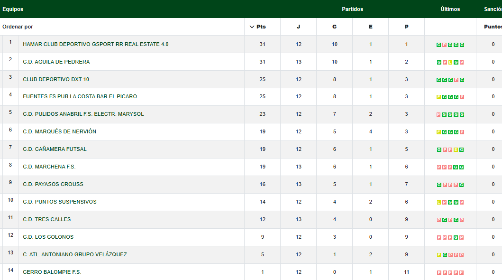Open CERRO BALOMPIE F.S. team page
Image resolution: width=502 pixels, height=280 pixels.
[52, 272]
